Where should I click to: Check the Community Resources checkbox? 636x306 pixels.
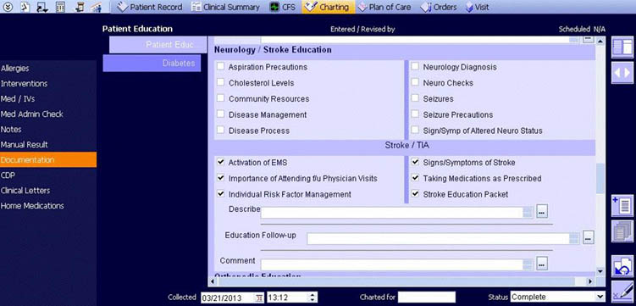click(220, 98)
